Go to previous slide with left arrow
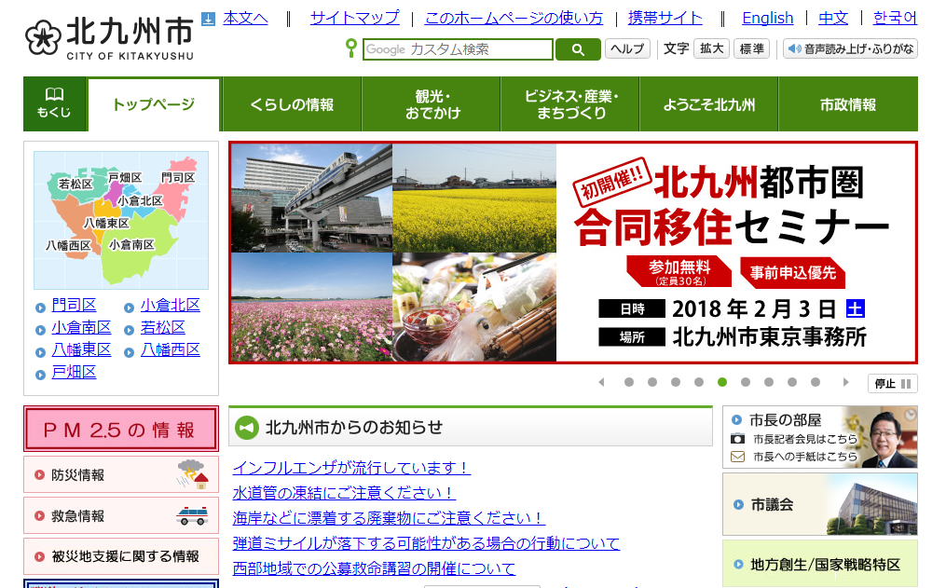946x588 pixels. [601, 382]
